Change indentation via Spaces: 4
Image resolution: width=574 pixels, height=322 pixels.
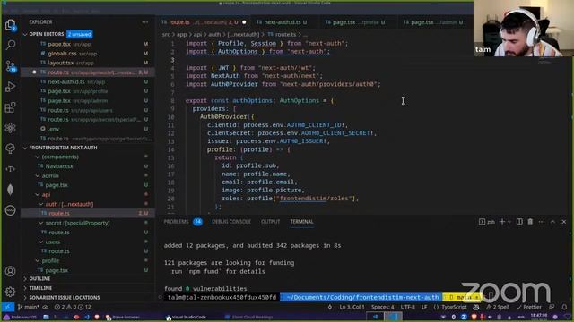[383, 307]
